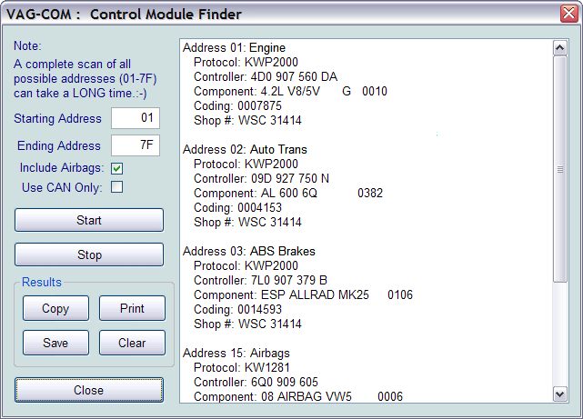Click the Ending Address label
The image size is (583, 419).
click(59, 145)
